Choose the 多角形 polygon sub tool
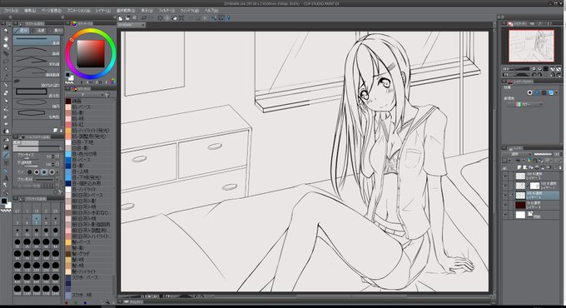566x308 pixels. (x=37, y=114)
